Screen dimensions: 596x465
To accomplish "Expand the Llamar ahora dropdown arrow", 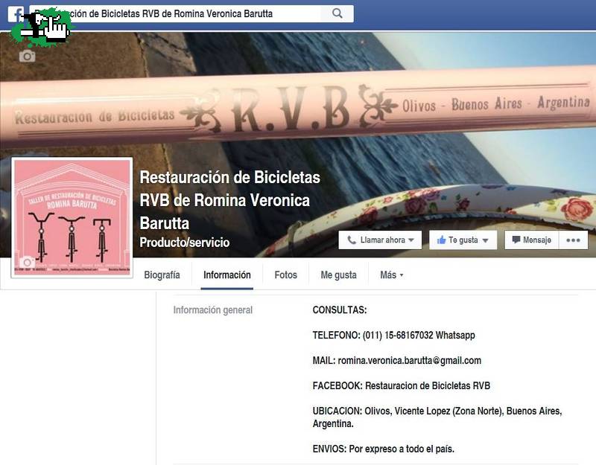I will [x=411, y=240].
